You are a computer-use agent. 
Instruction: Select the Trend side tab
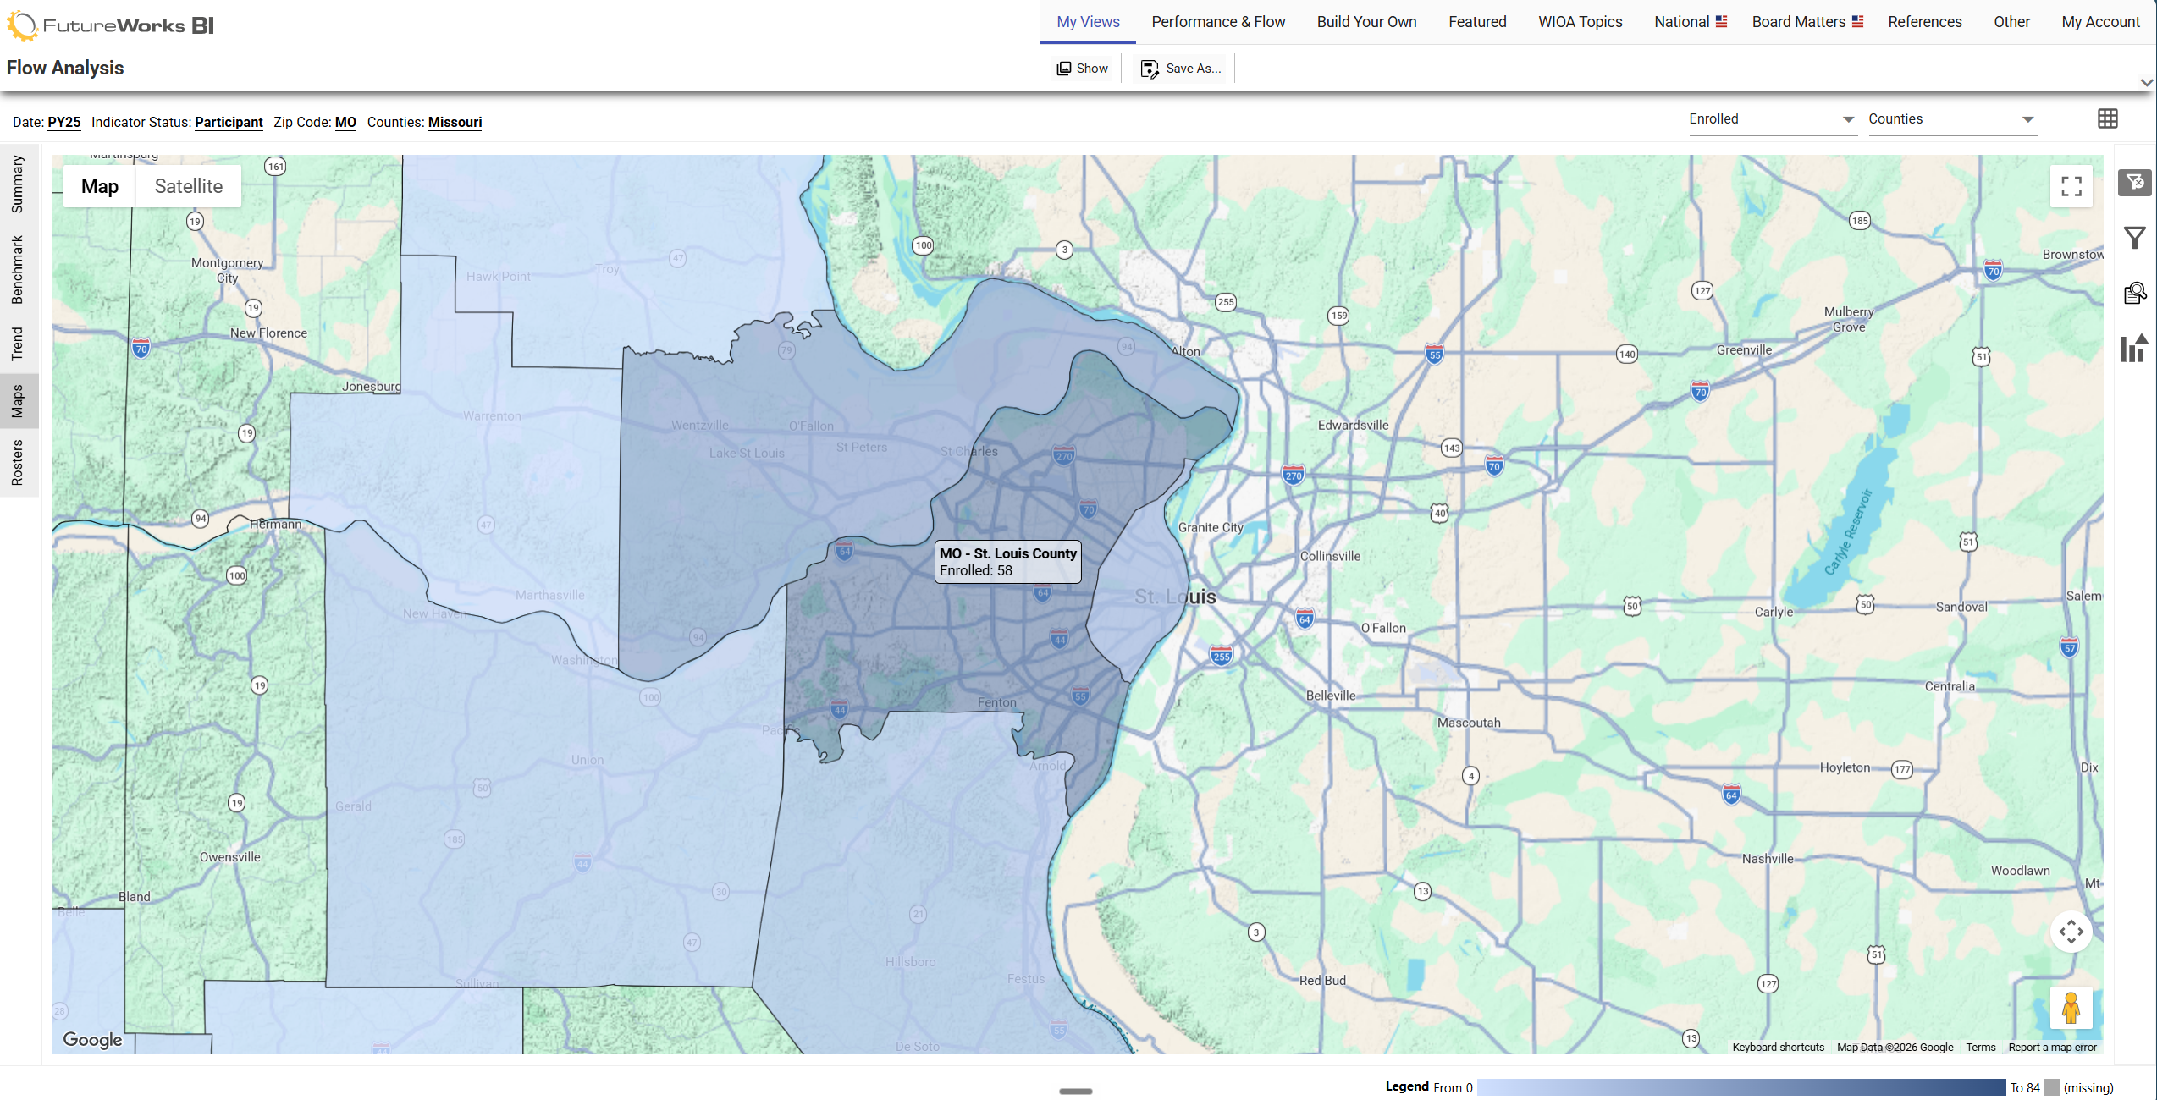tap(18, 344)
